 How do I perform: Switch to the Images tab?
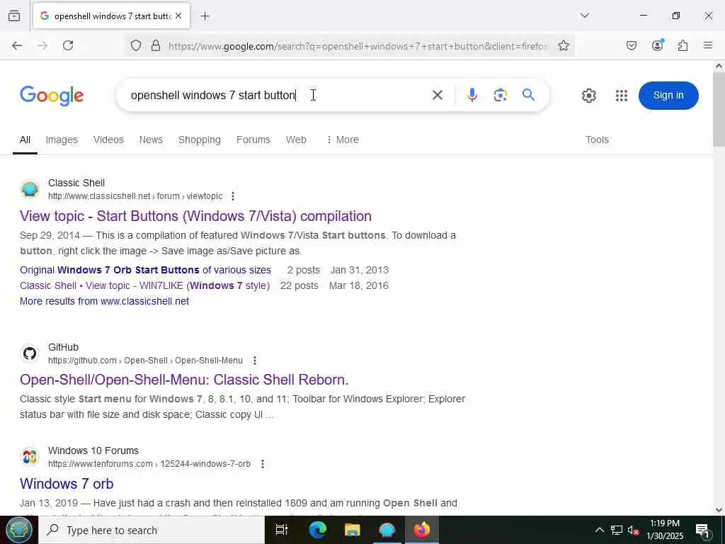point(62,140)
